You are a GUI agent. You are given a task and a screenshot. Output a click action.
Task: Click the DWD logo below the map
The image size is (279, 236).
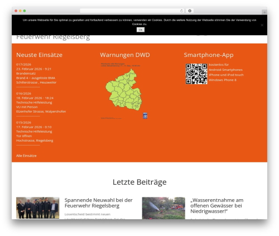145,115
